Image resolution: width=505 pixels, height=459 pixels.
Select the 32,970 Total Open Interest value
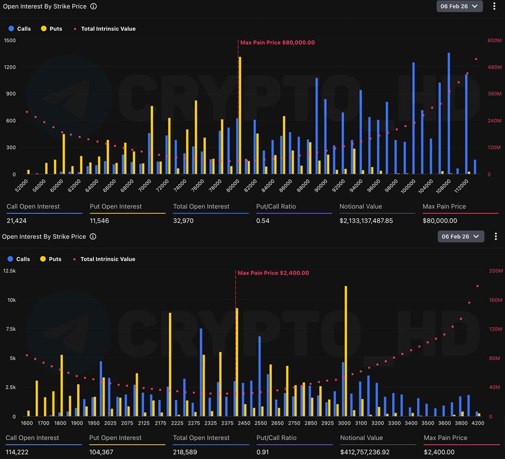pos(183,221)
